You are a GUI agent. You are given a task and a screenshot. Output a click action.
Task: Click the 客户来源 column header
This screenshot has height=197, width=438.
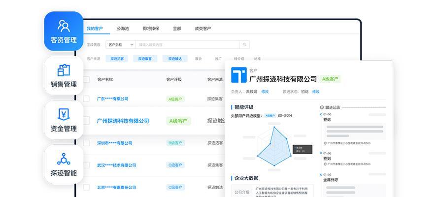click(215, 79)
